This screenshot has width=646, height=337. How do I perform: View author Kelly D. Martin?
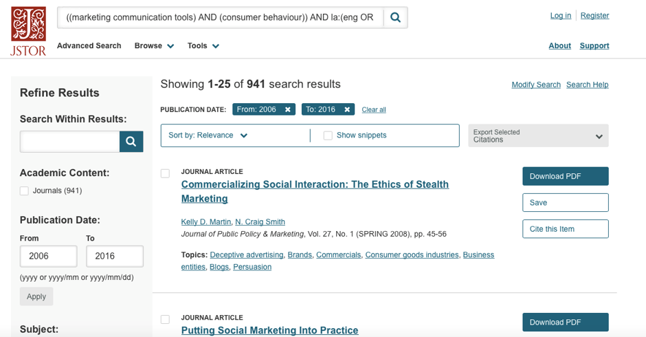[206, 222]
